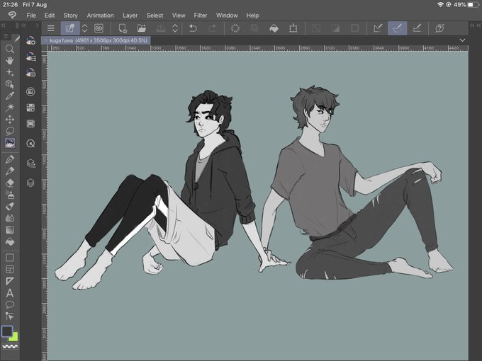Select the Object selection cursor tool
Screen dimensions: 482x361
click(x=10, y=84)
